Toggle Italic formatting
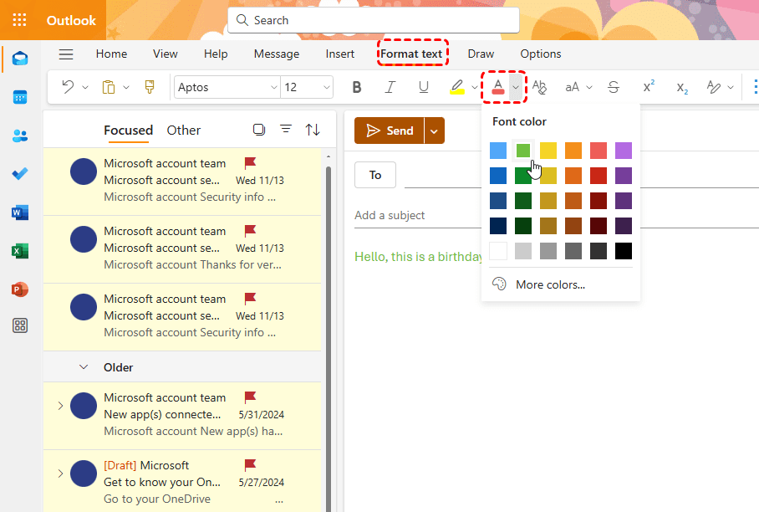Screen dimensions: 759x512 coord(390,87)
